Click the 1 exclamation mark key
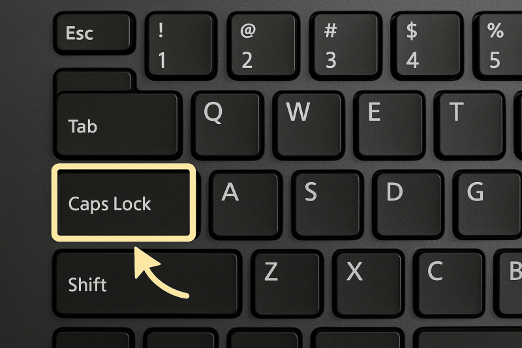 pos(181,46)
